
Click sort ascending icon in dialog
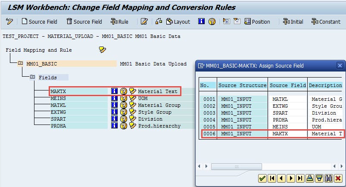(x=310, y=178)
